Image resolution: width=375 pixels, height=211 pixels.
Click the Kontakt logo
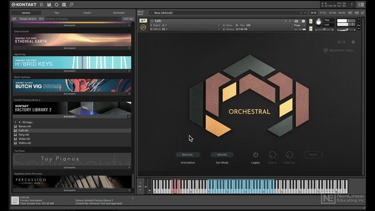pyautogui.click(x=24, y=5)
